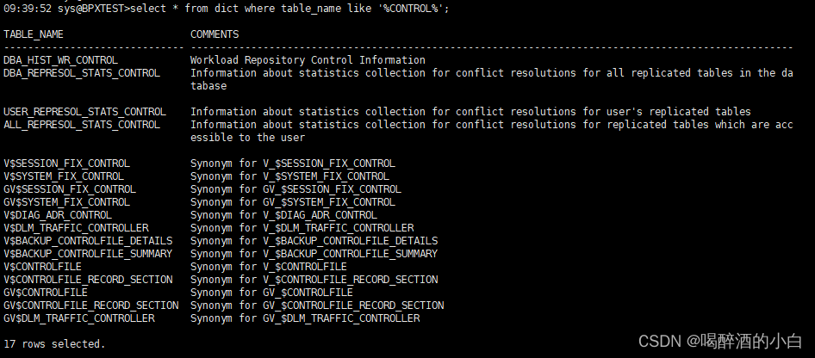
Task: Click 'Synonym for GV_$SYSTEM_FIX_CONTROL' comment
Action: (x=293, y=202)
